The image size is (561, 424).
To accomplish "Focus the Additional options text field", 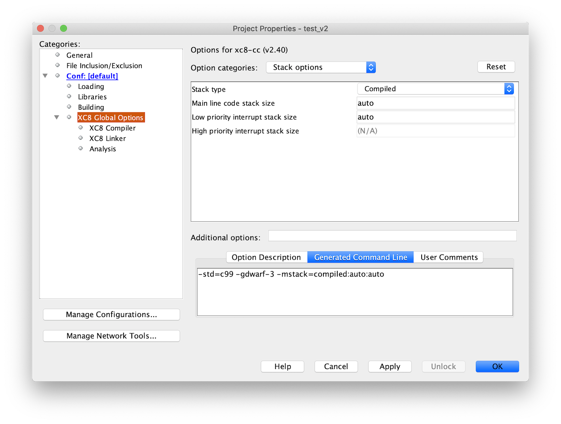I will (x=392, y=236).
